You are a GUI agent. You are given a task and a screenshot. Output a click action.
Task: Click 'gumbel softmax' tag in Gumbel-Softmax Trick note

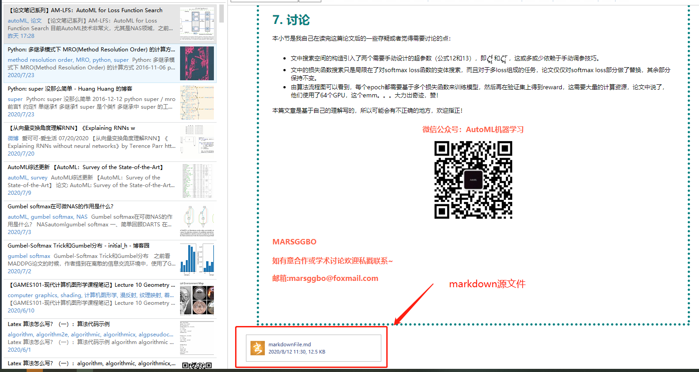(29, 256)
